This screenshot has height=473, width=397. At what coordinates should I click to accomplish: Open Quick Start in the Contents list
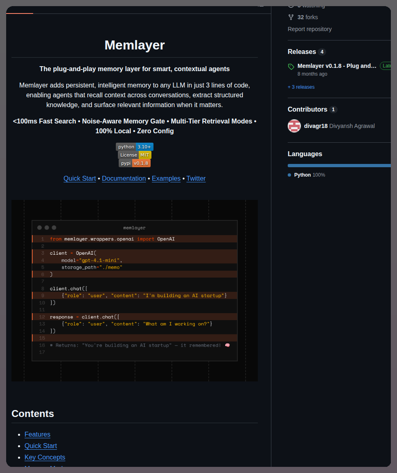pos(41,446)
